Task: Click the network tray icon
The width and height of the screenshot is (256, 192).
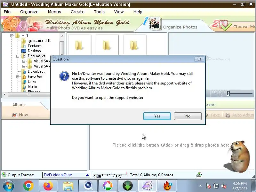Action: [216, 186]
